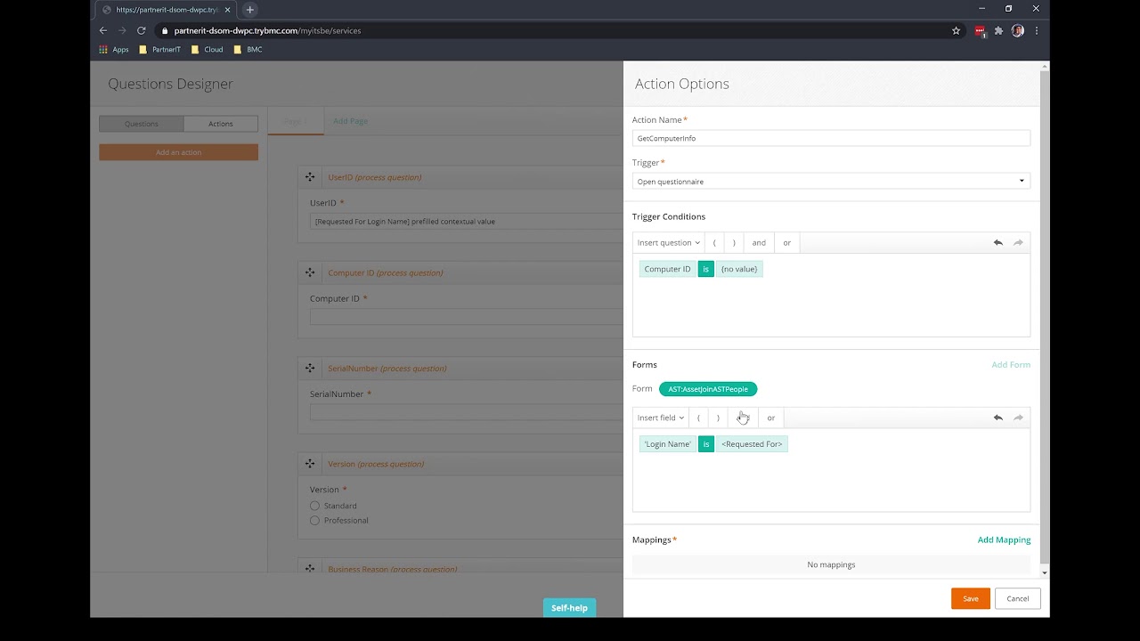Click the 'Login Name' field chip
This screenshot has width=1140, height=641.
[667, 444]
